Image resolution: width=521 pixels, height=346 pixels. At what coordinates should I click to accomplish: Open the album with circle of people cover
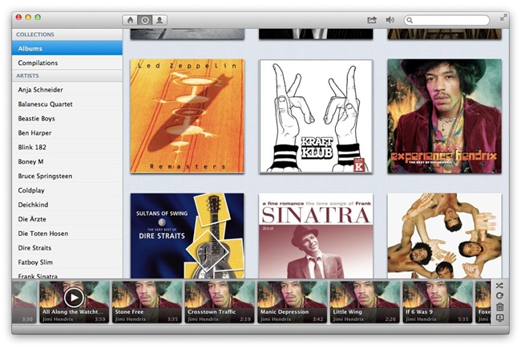[x=444, y=235]
